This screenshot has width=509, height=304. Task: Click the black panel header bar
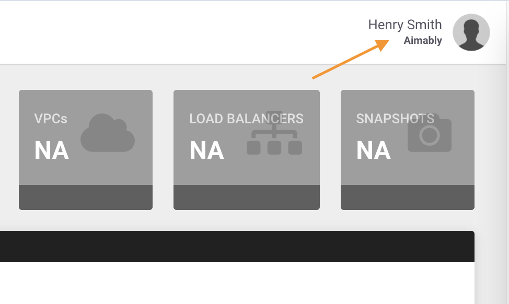pyautogui.click(x=237, y=247)
